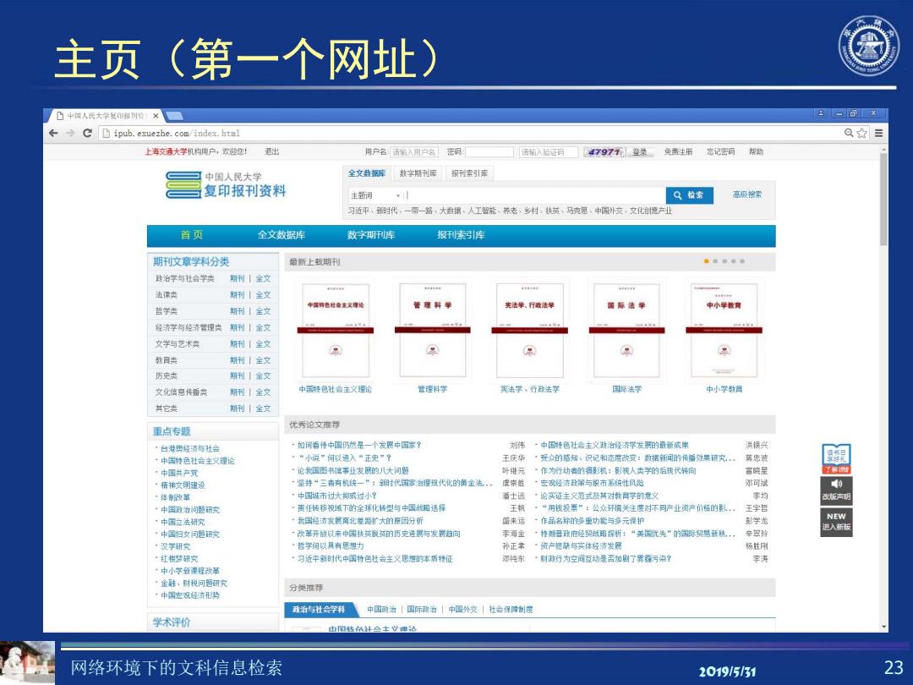Screen dimensions: 913x685
Task: Select the 政治与社会学科 category tab
Action: (320, 609)
